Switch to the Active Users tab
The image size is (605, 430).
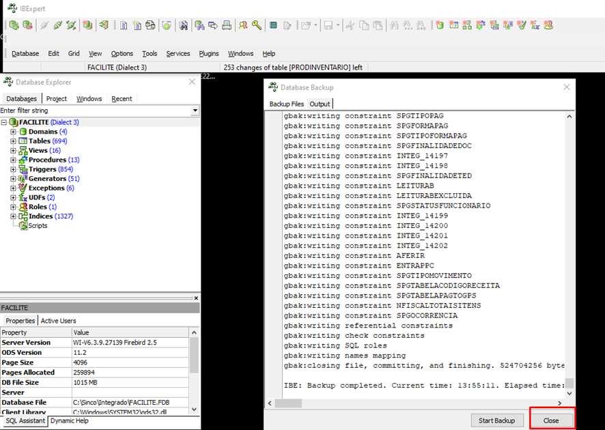tap(59, 321)
